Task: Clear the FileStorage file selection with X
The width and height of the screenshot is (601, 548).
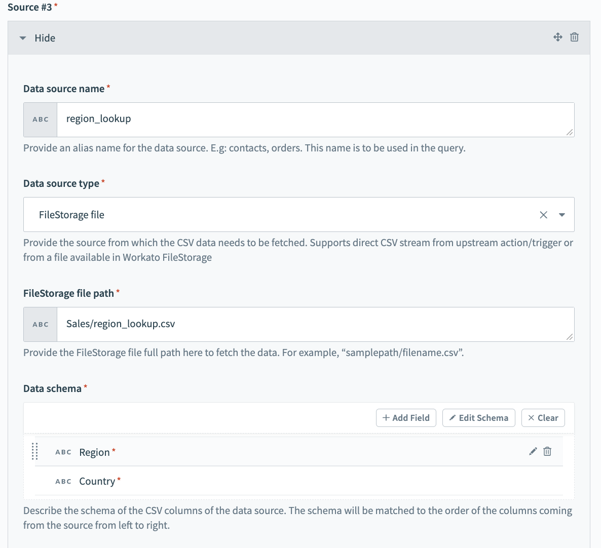Action: point(543,215)
